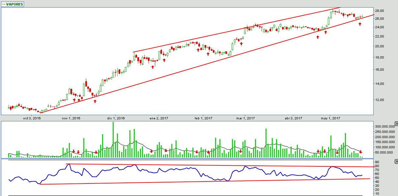Click the 'abr 3, 2017' date label
398x196 pixels.
[x=293, y=118]
